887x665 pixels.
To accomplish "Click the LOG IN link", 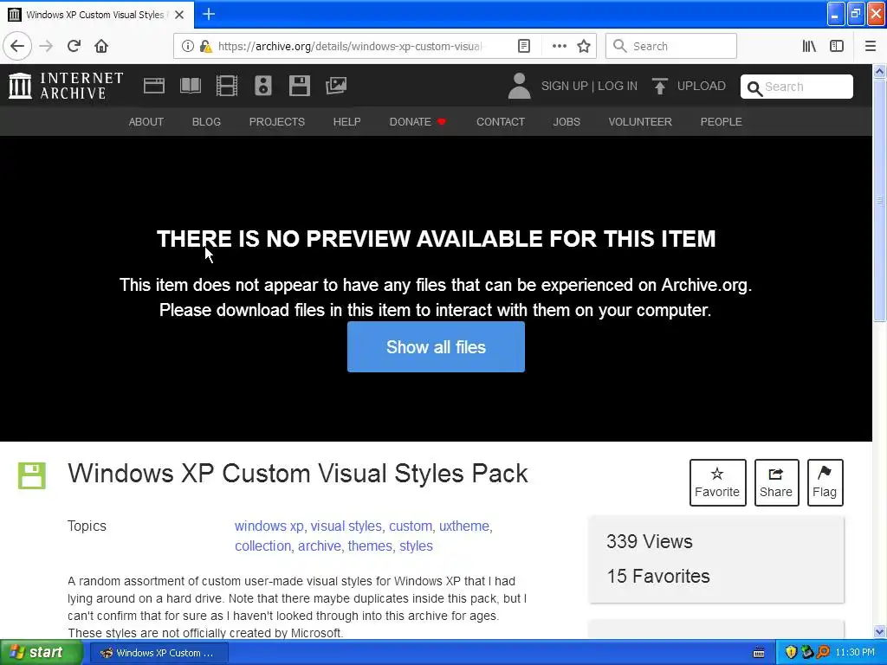I will [x=618, y=86].
